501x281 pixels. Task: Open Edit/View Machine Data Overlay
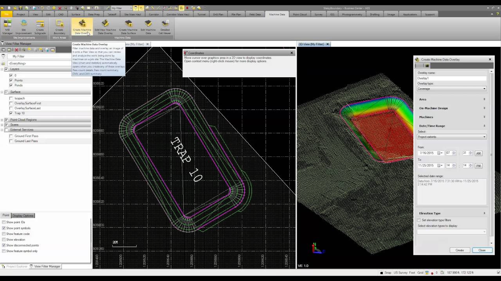(105, 27)
